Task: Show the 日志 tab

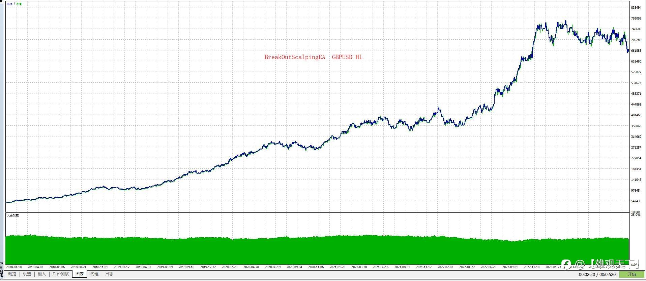Action: coord(109,274)
